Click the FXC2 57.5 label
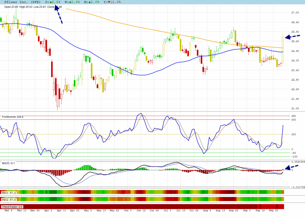 coord(9,199)
